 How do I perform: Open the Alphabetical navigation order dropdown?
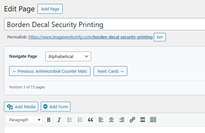(x=68, y=56)
